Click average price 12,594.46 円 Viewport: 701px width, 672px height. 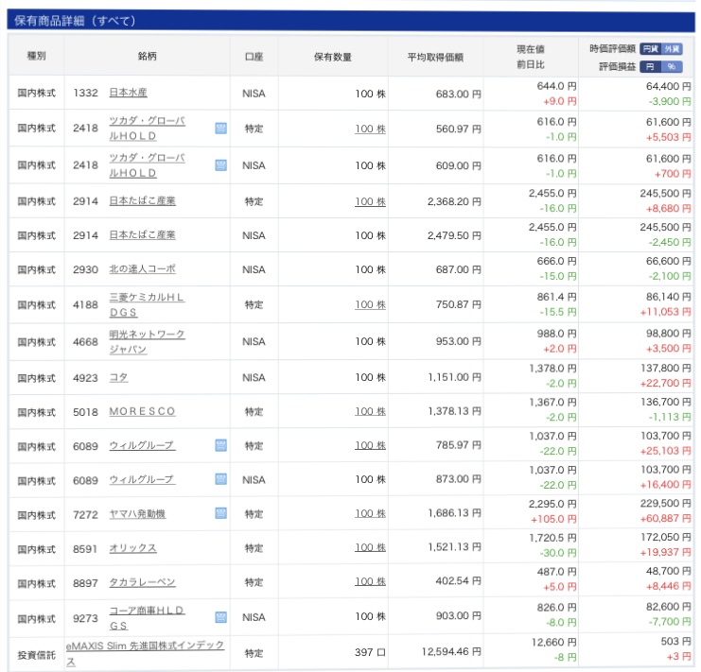pos(451,652)
